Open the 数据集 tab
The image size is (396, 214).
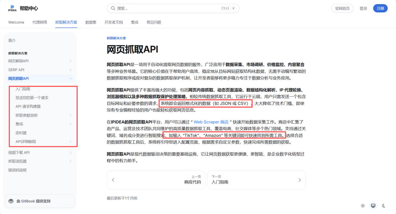tap(91, 22)
